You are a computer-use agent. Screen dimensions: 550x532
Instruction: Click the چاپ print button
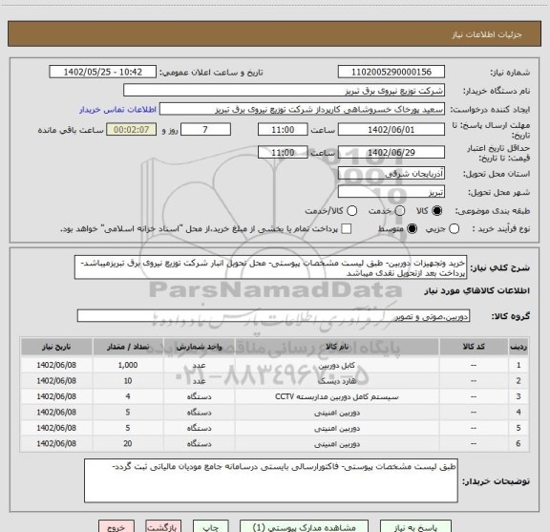(210, 526)
